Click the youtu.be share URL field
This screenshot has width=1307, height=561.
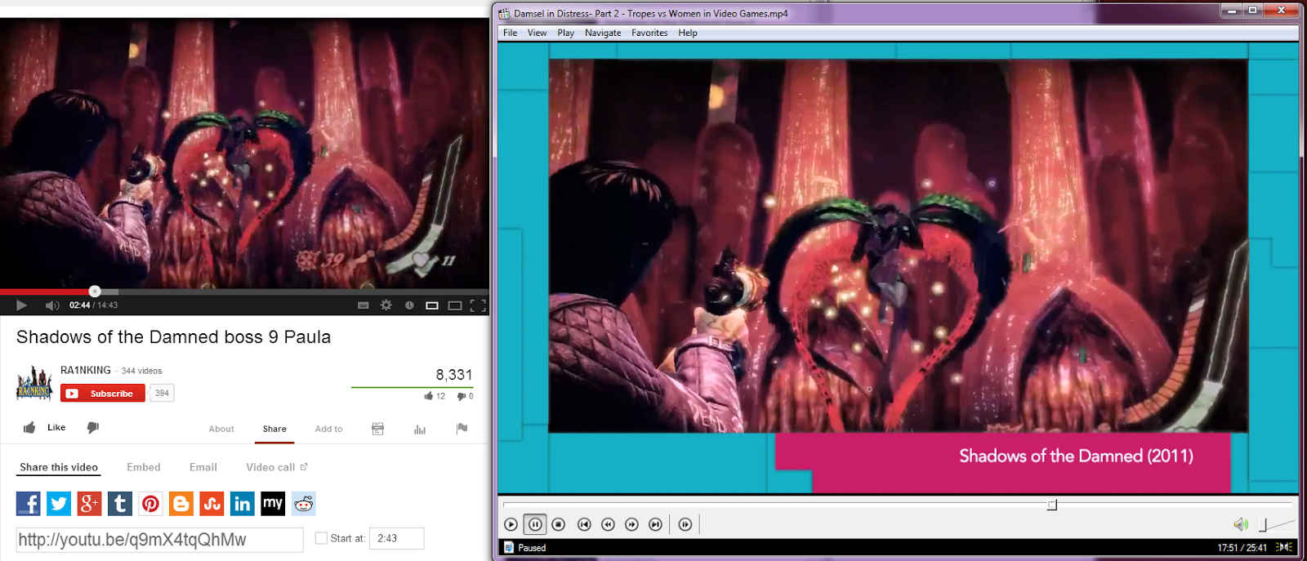point(160,540)
